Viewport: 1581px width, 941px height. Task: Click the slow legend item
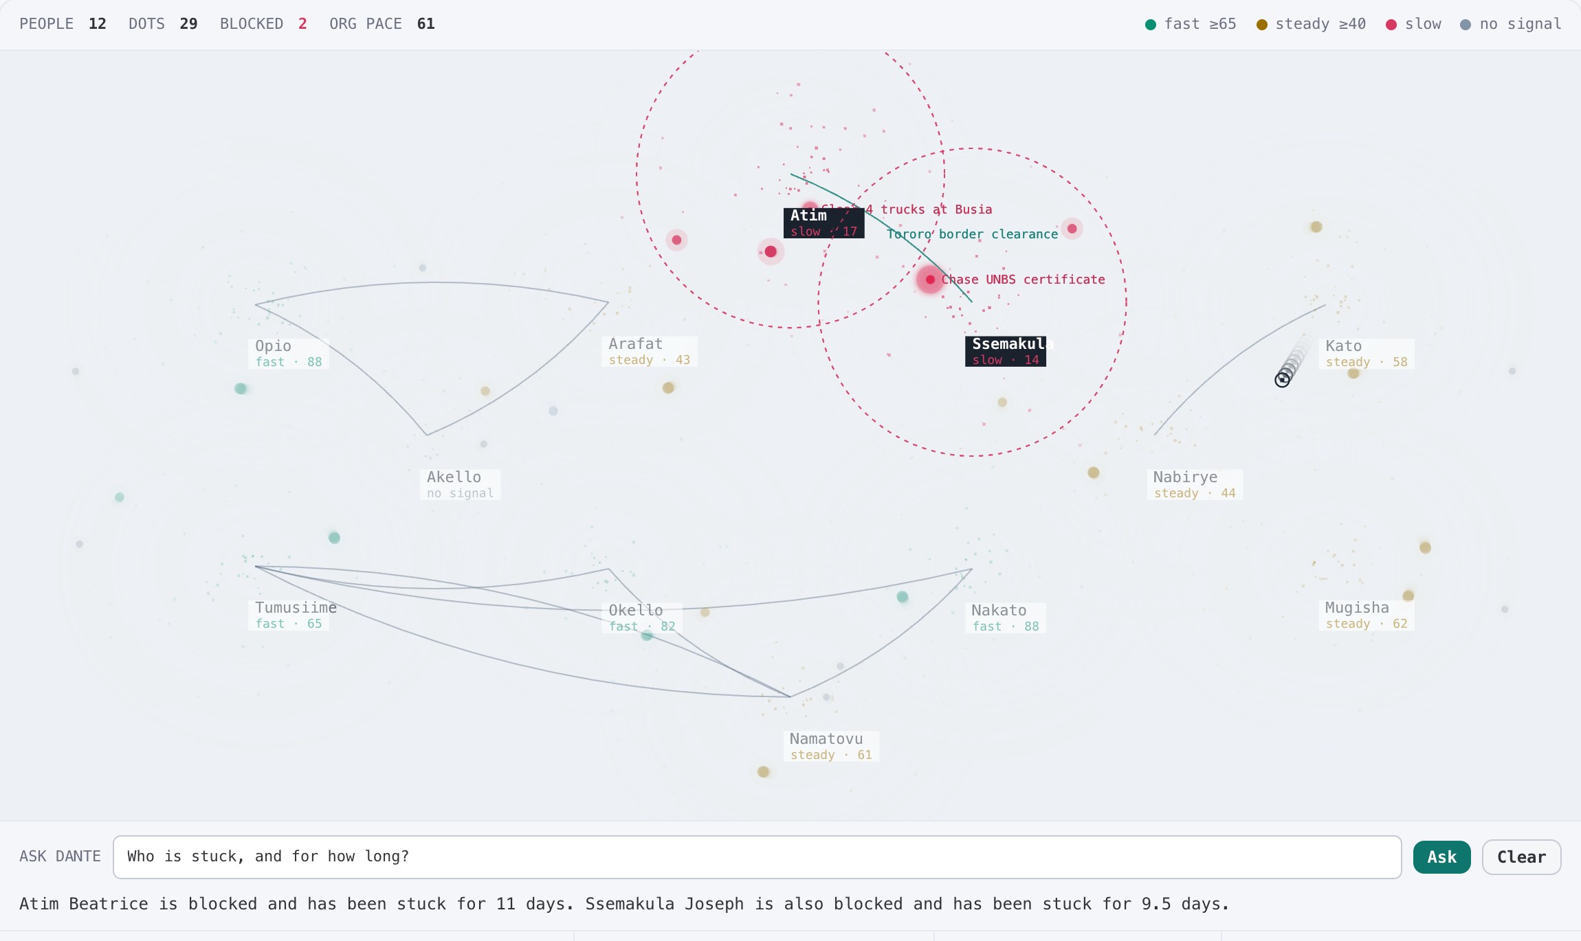point(1413,24)
